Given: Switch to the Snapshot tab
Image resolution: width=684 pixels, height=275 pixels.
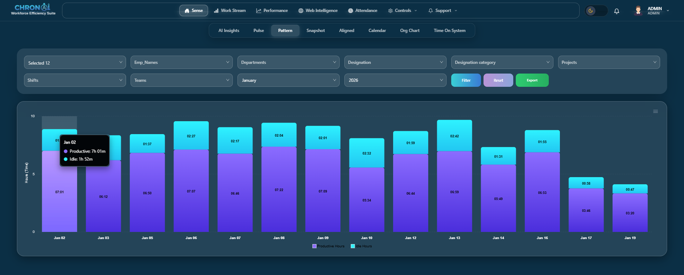Looking at the screenshot, I should click(315, 31).
